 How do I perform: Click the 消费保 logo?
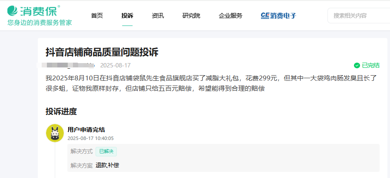click(33, 11)
